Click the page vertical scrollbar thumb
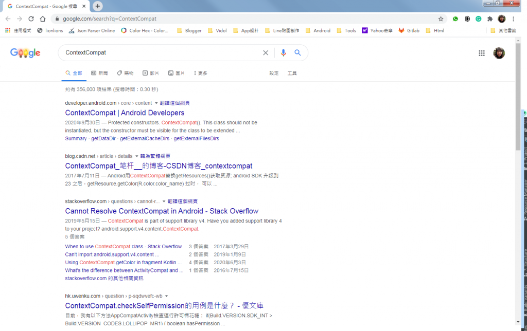This screenshot has width=527, height=331. coord(518,97)
